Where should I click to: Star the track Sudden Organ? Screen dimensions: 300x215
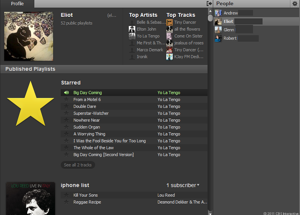pos(67,127)
